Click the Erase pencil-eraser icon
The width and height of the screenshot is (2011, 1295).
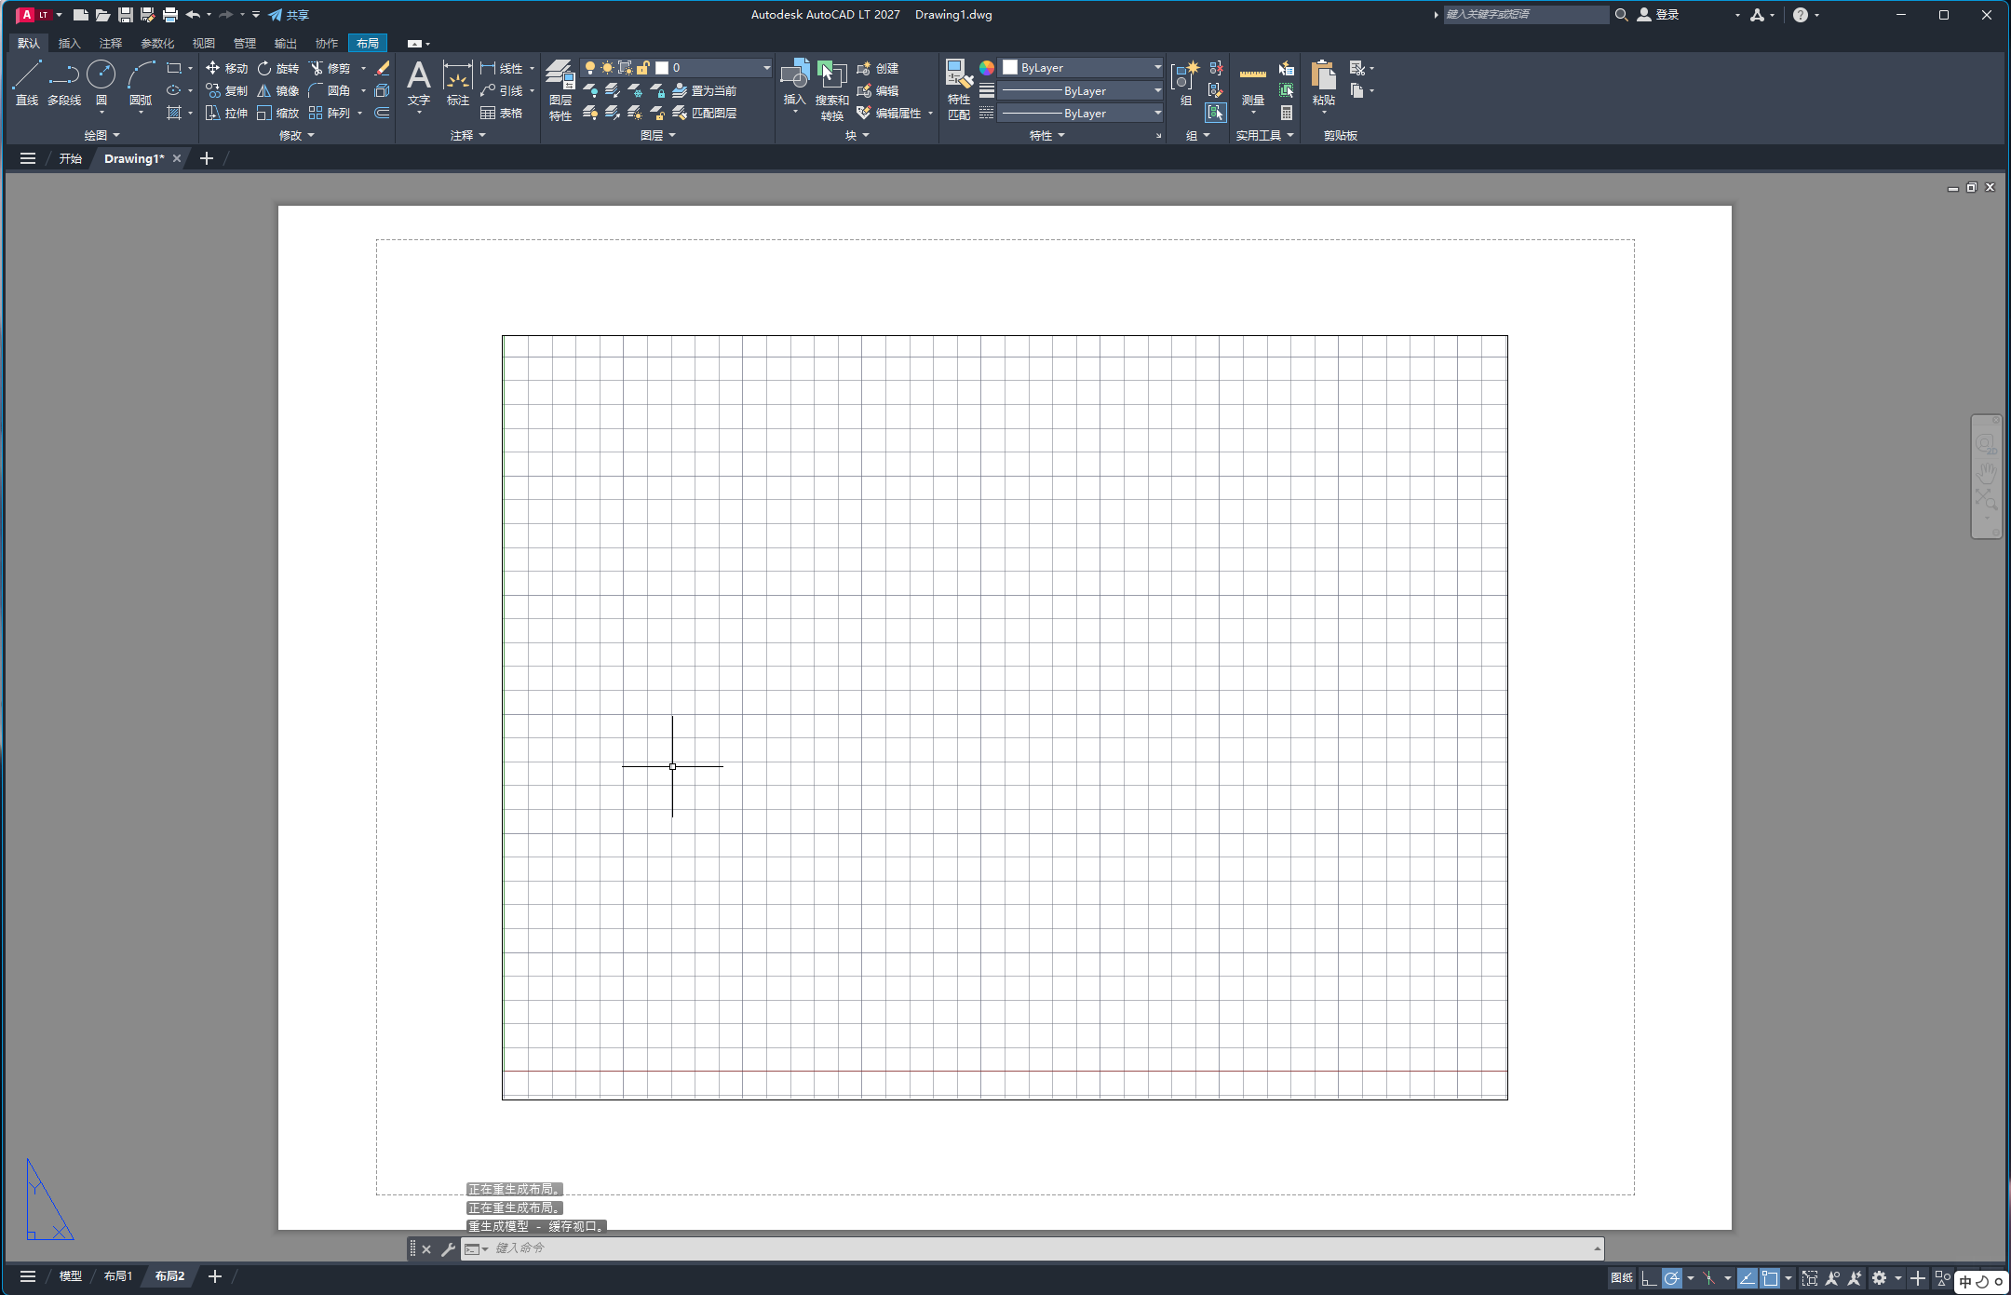(382, 68)
